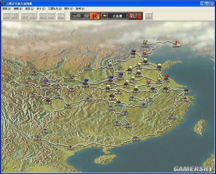Select the red-flag city in the far northeast

(177, 44)
